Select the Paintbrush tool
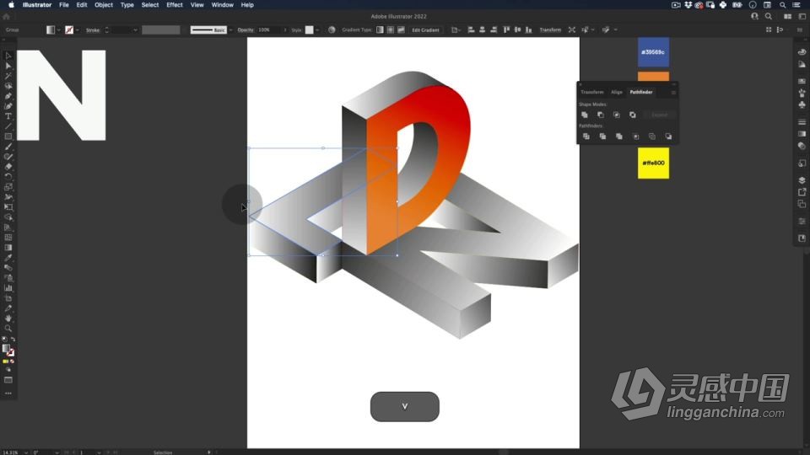810x455 pixels. coord(8,147)
